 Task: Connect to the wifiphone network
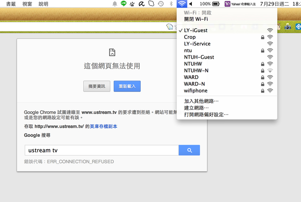(x=227, y=91)
